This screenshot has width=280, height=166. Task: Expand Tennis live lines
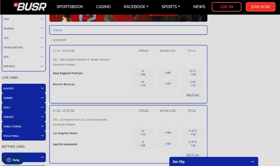tap(24, 98)
